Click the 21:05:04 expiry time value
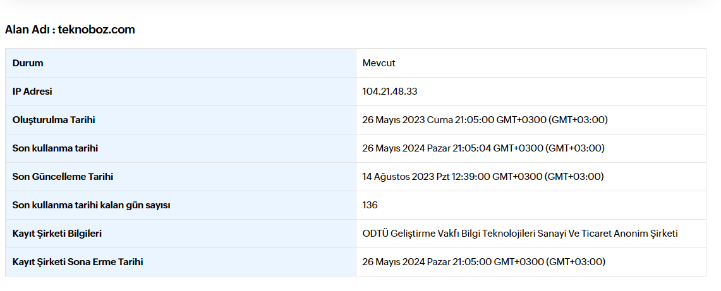 click(x=471, y=148)
